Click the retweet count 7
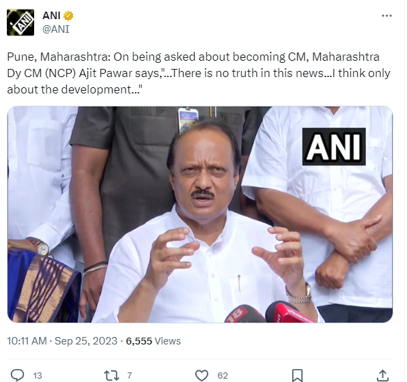The width and height of the screenshot is (407, 382). [x=130, y=375]
